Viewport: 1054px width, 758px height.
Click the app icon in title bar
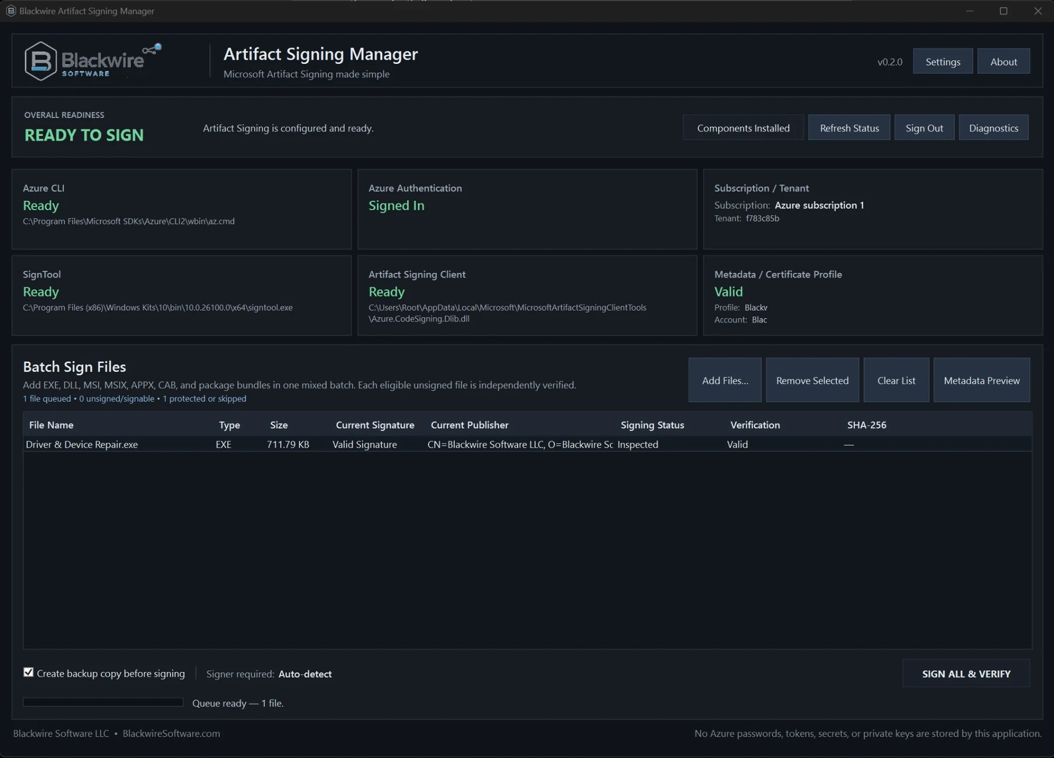click(x=11, y=11)
